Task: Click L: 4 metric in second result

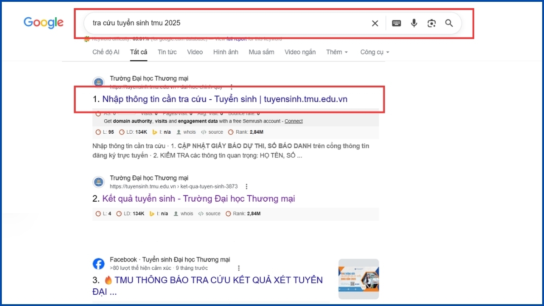Action: click(x=103, y=214)
